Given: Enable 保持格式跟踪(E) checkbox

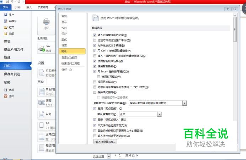Looking at the screenshot, I should coord(95,92).
